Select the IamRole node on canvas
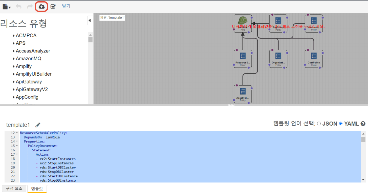Viewport: 368px width, 195px height. [x=243, y=22]
